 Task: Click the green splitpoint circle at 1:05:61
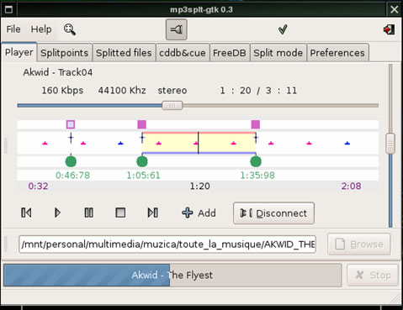(x=142, y=161)
